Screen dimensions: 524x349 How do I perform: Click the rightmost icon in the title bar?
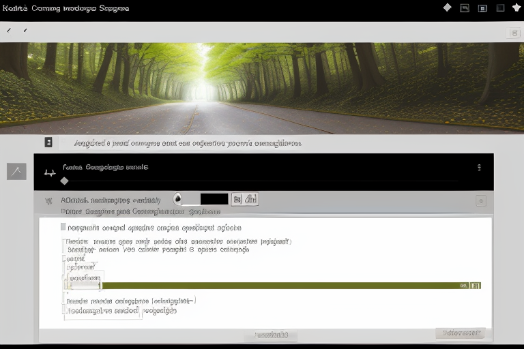[x=516, y=7]
